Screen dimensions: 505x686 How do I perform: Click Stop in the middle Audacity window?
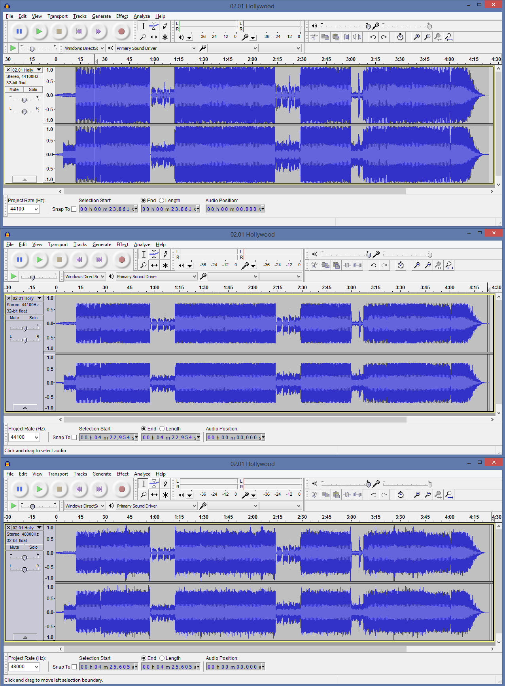[x=59, y=260]
